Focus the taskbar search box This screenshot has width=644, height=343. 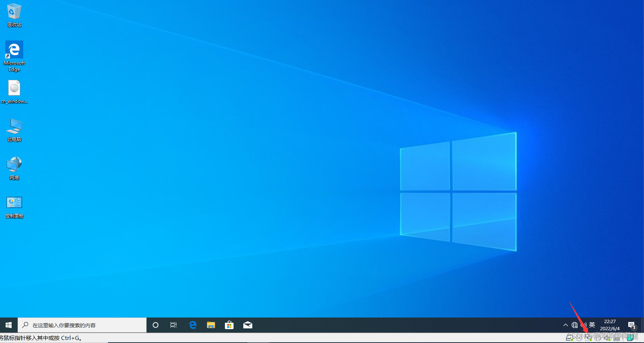tap(82, 325)
